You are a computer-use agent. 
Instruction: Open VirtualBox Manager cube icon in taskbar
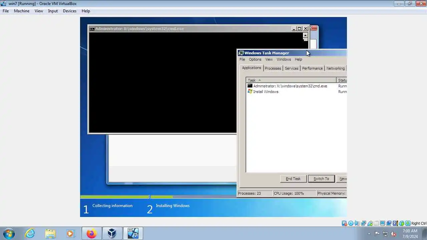point(112,233)
